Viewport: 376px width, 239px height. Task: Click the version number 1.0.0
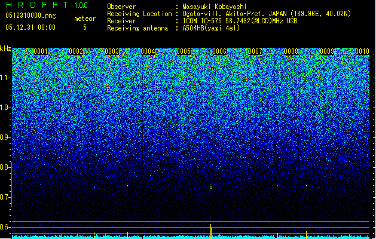81,5
